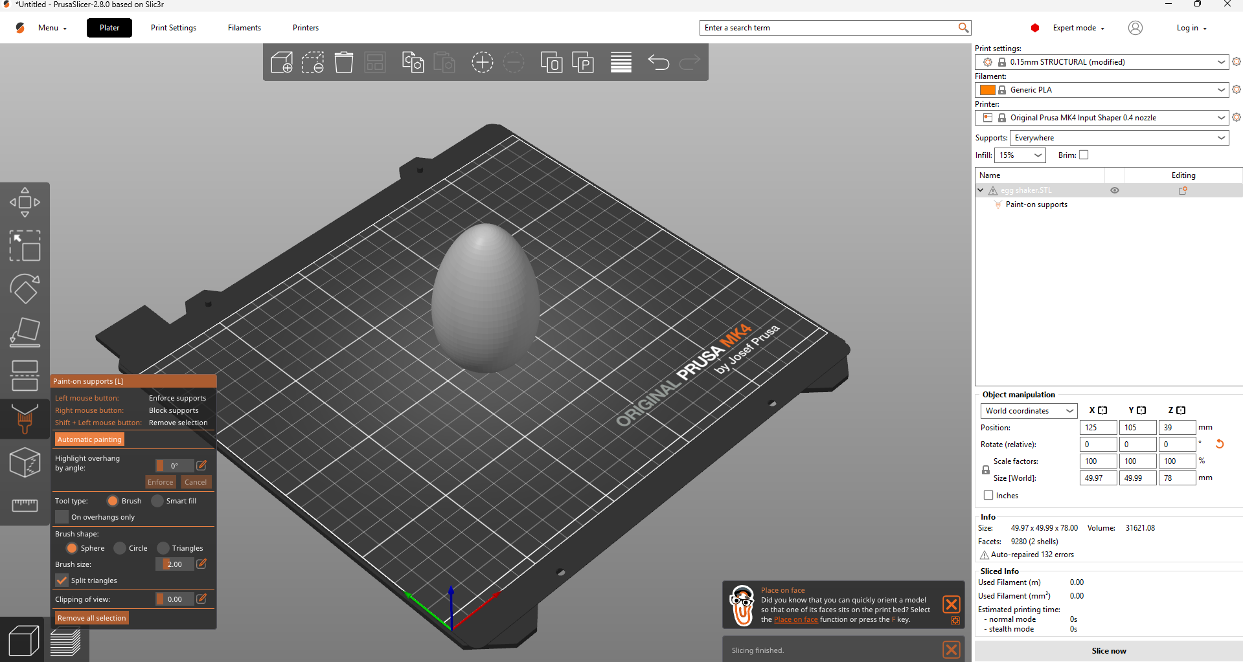The height and width of the screenshot is (662, 1243).
Task: Switch to the Print Settings tab
Action: (174, 28)
